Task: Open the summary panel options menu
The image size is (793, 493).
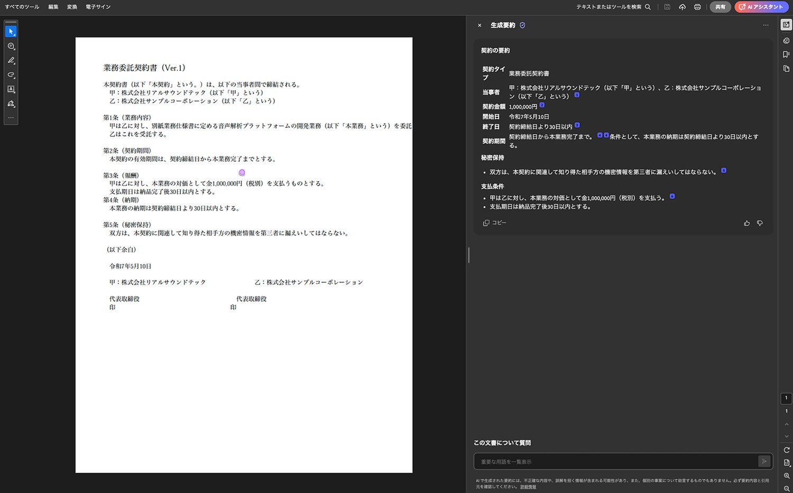Action: click(x=766, y=25)
